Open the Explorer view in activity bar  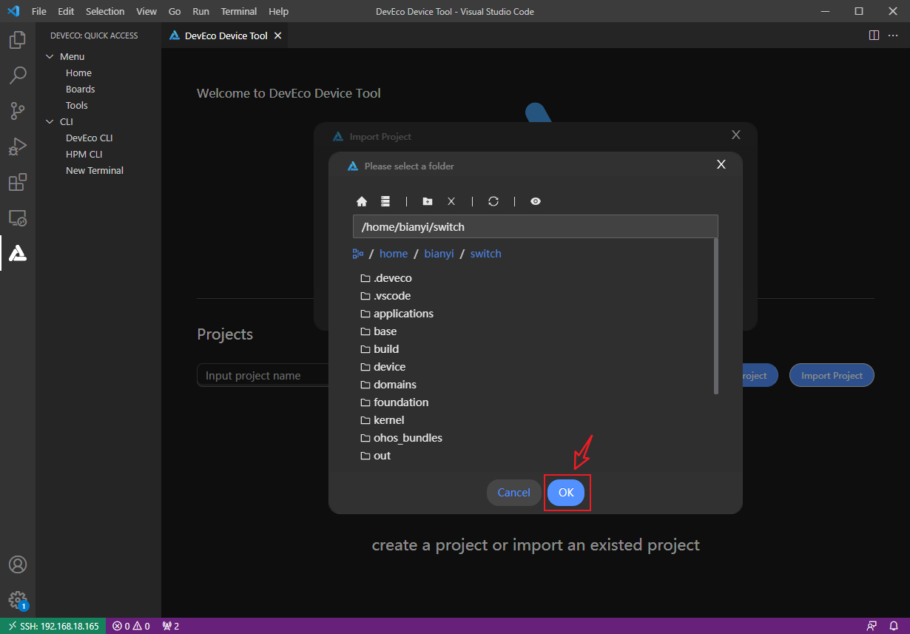point(18,39)
